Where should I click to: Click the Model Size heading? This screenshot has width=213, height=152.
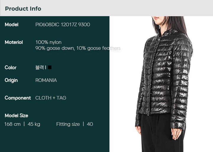tap(17, 116)
